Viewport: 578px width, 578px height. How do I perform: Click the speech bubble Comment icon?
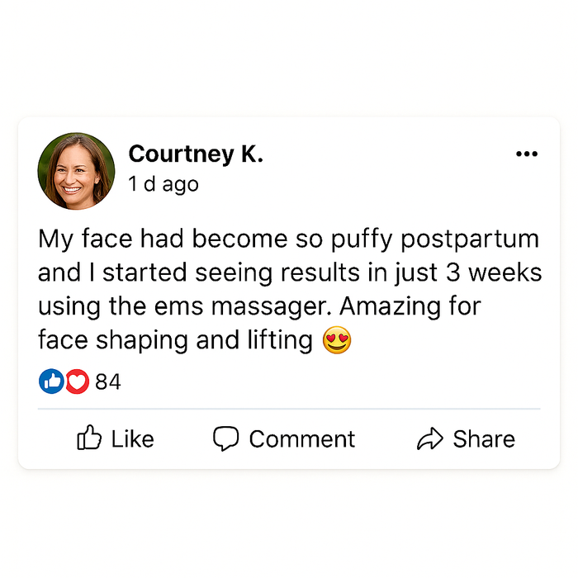pyautogui.click(x=225, y=438)
